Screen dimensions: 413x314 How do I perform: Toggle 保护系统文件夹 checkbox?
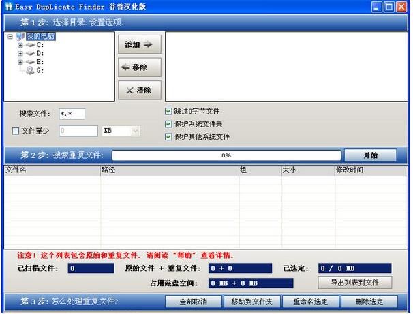(x=168, y=124)
